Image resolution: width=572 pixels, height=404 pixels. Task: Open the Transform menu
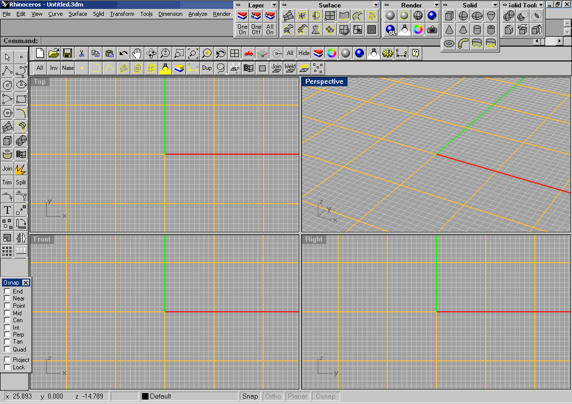(x=122, y=14)
